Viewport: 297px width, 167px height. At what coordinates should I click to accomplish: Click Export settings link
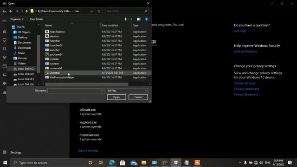click(x=88, y=150)
